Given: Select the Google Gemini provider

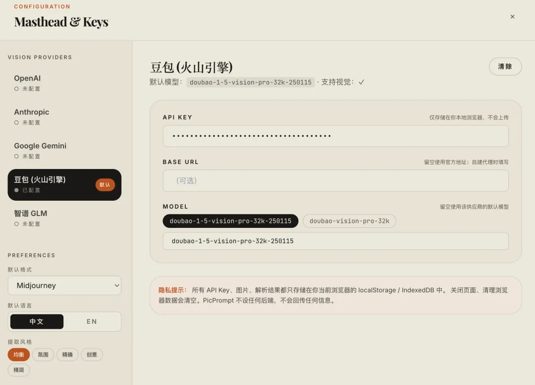Looking at the screenshot, I should click(x=64, y=151).
